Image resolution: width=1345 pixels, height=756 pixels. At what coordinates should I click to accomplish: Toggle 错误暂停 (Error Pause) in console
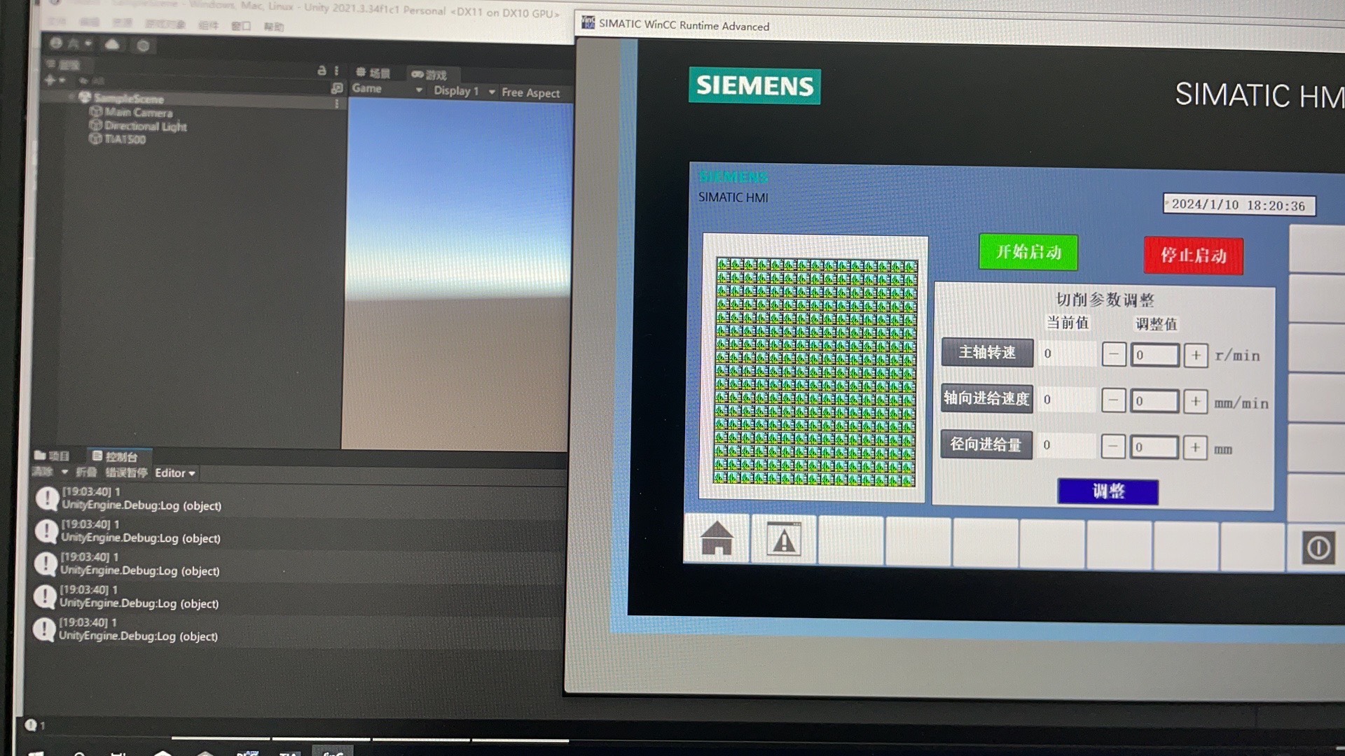tap(126, 472)
